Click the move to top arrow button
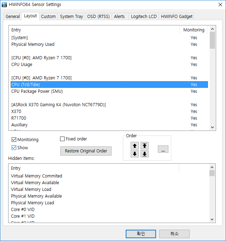 [x=144, y=145]
